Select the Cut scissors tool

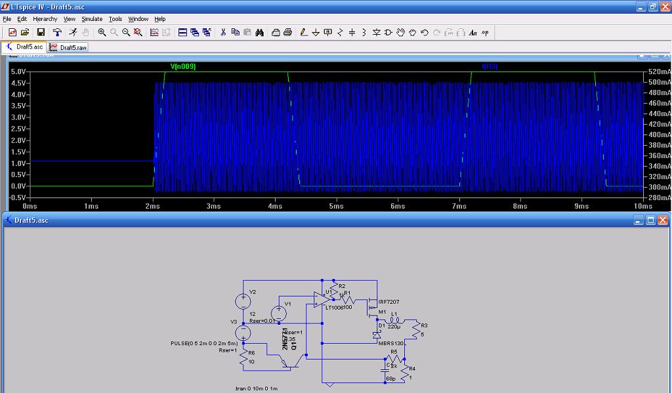pos(223,33)
